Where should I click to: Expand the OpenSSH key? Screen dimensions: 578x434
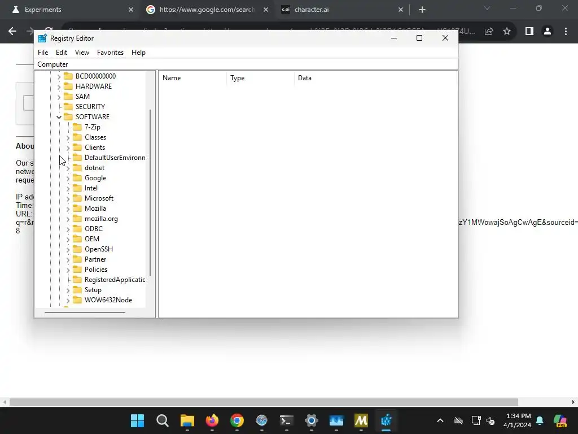pos(68,249)
